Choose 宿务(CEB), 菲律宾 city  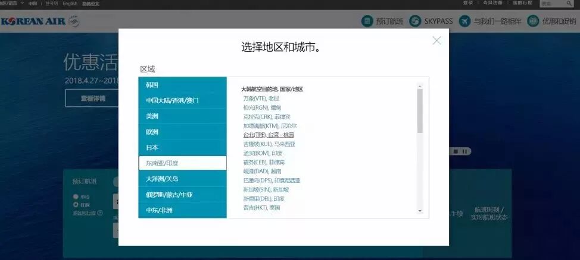264,162
